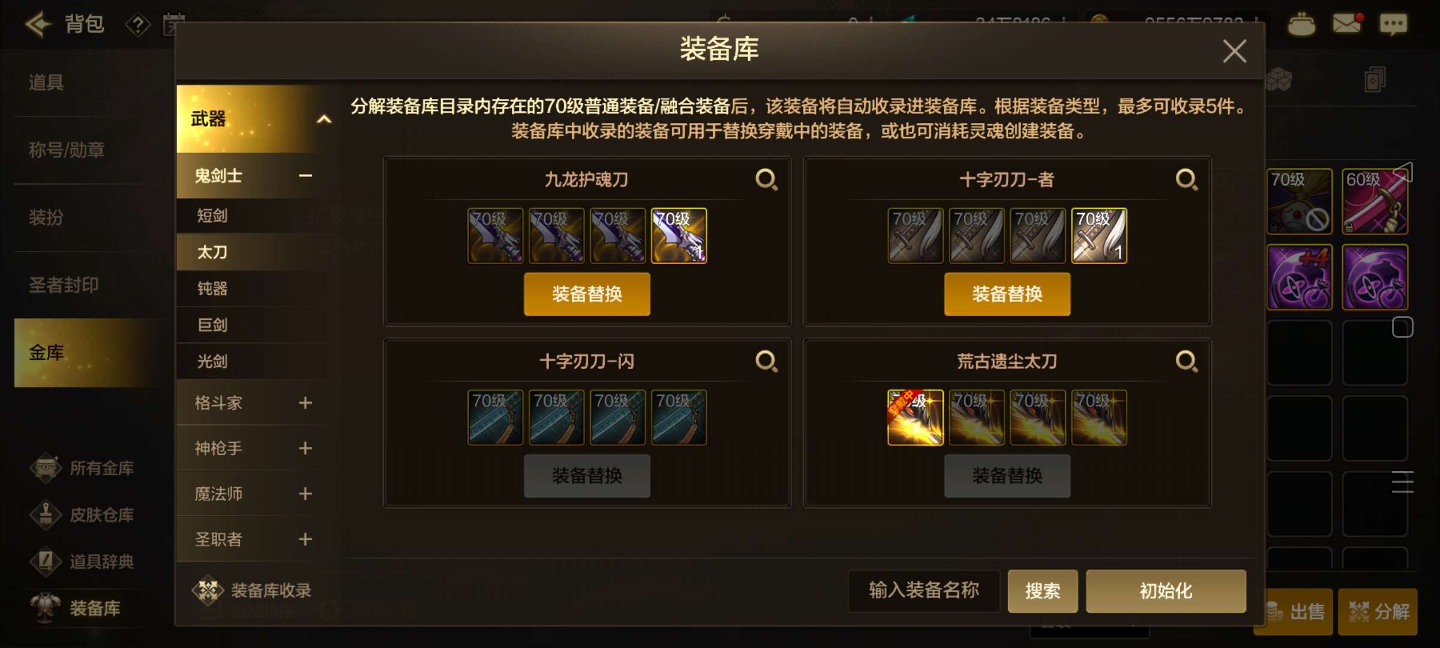Image resolution: width=1440 pixels, height=648 pixels.
Task: Click the back arrow beside 背包
Action: point(38,25)
